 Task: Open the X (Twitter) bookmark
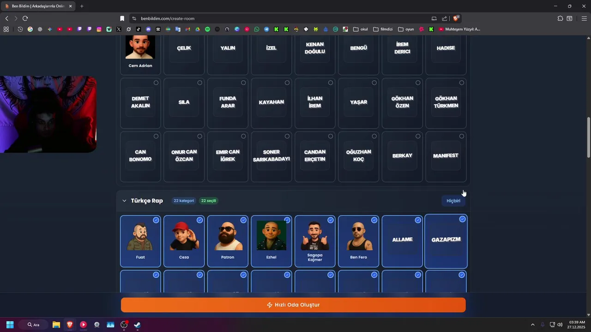coord(119,29)
